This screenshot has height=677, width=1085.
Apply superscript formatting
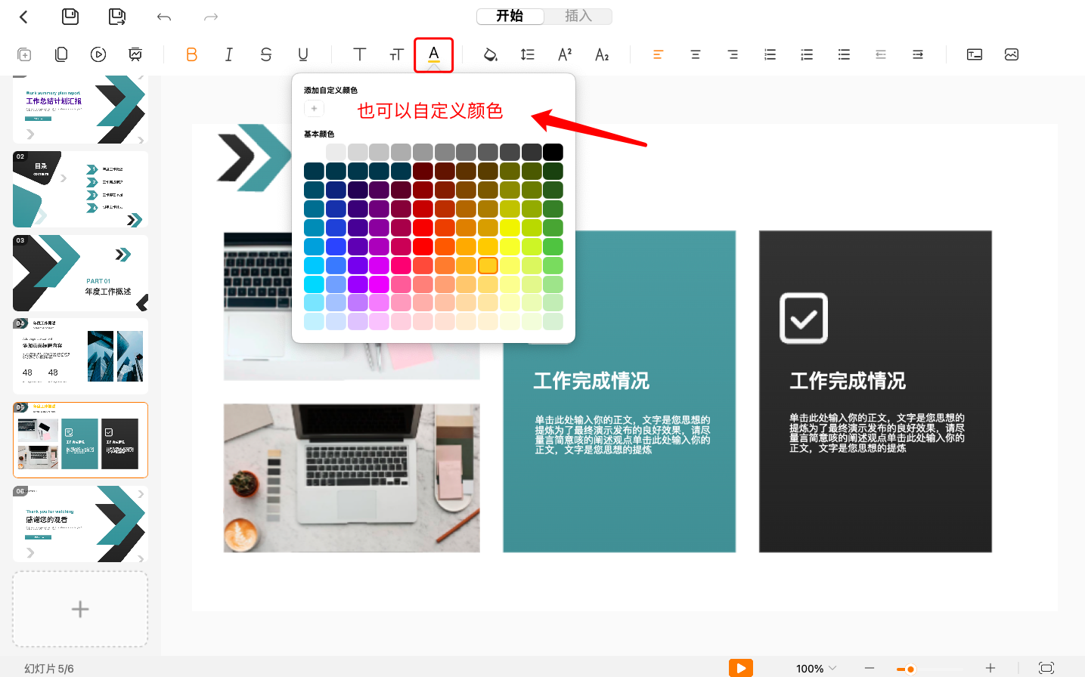pyautogui.click(x=564, y=54)
